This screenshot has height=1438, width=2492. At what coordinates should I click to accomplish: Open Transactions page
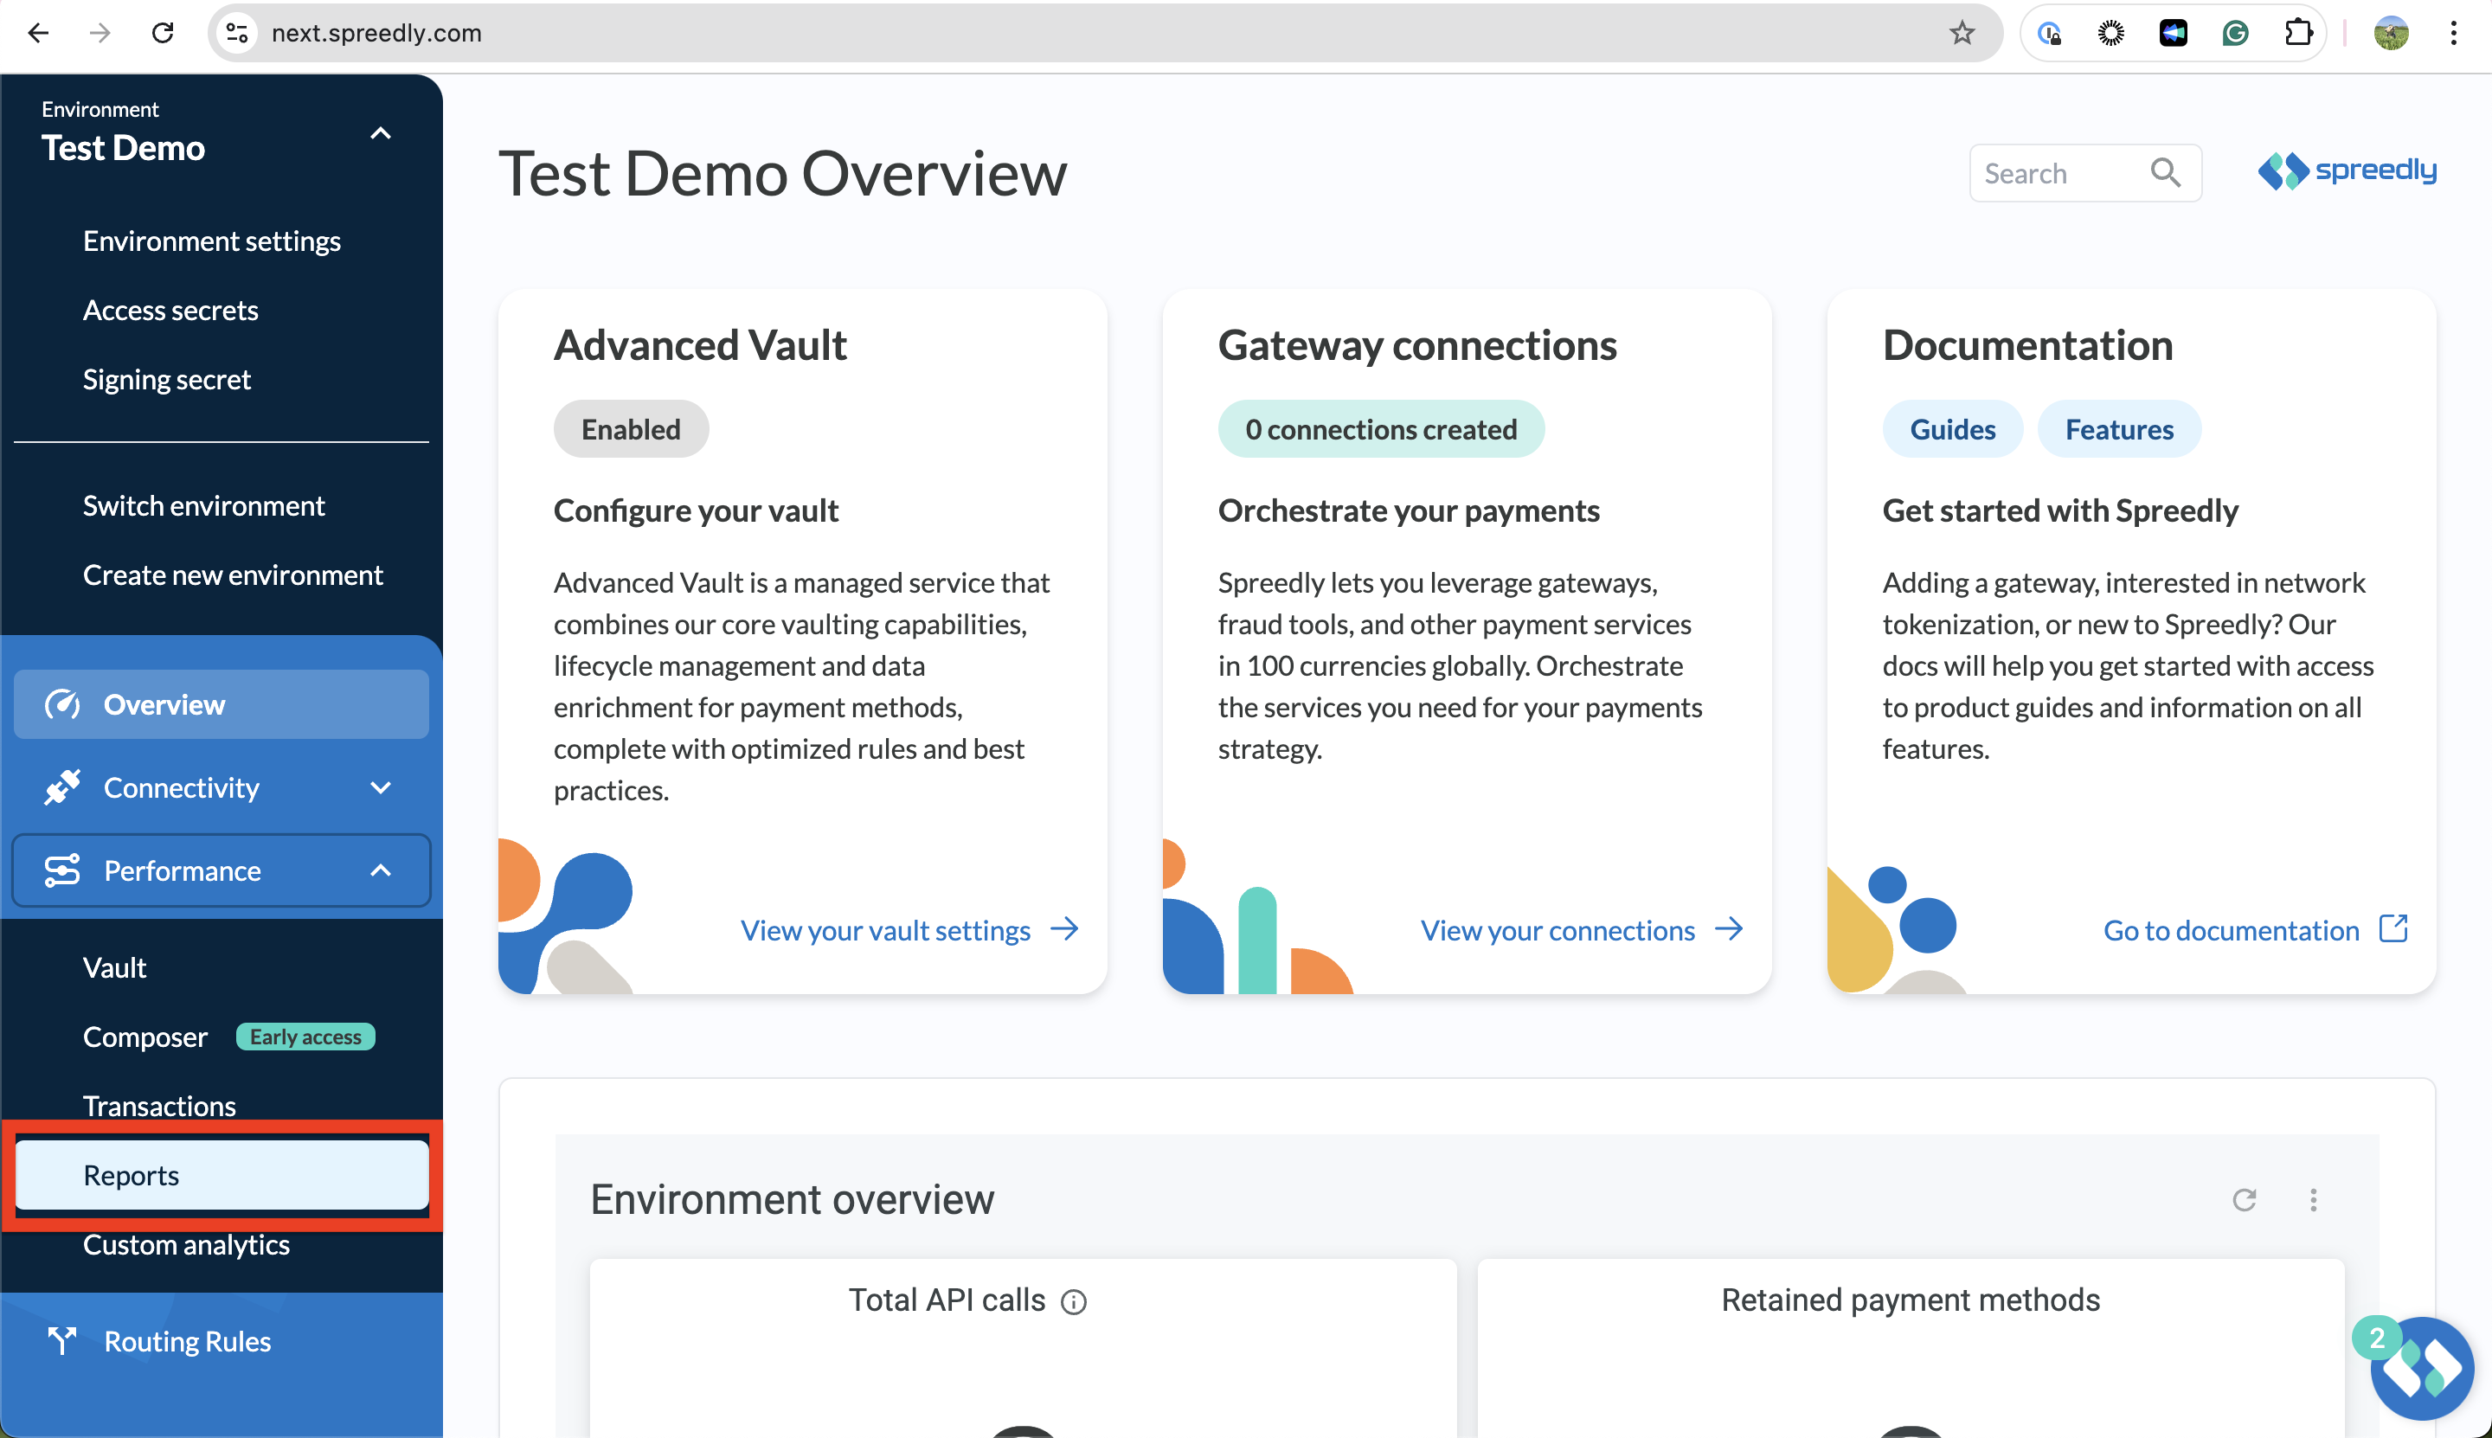(x=159, y=1105)
